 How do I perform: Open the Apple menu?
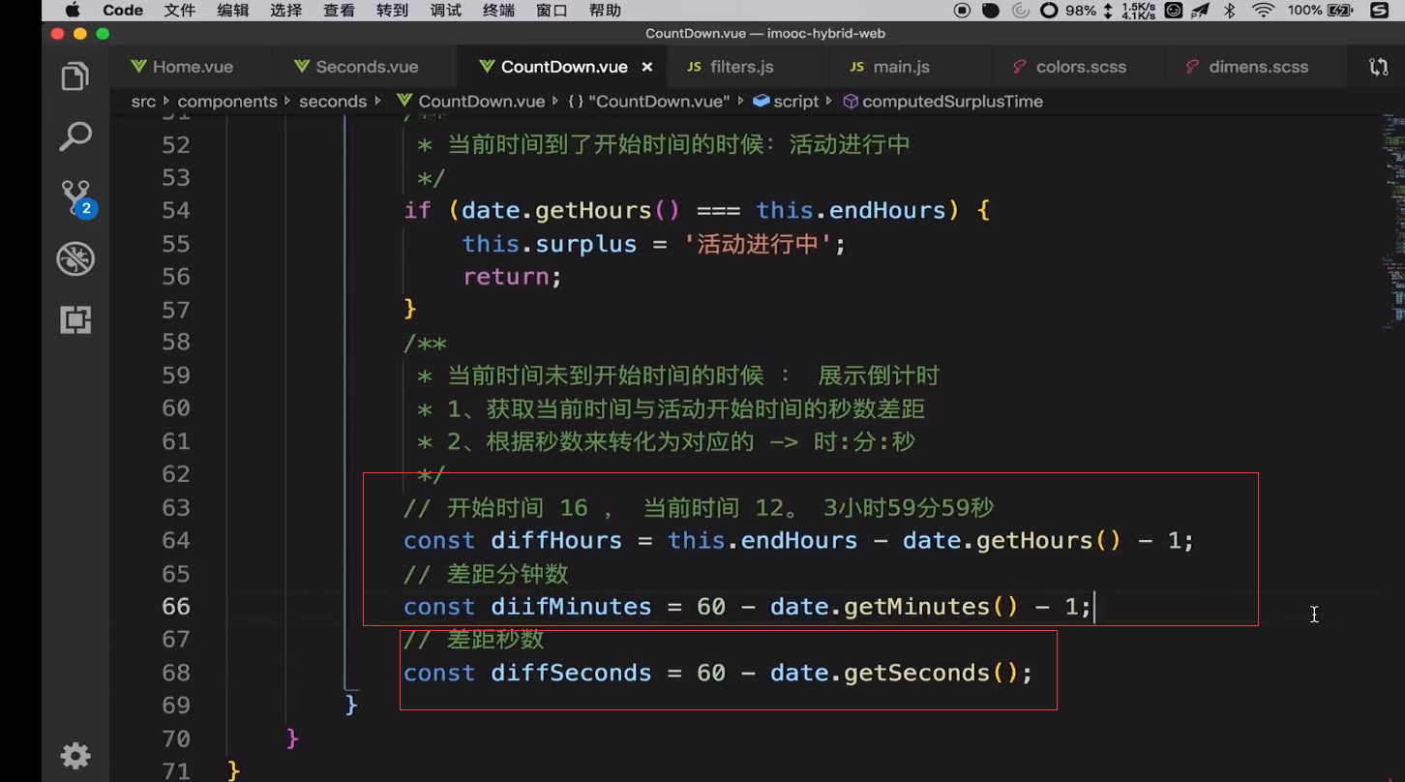[72, 11]
